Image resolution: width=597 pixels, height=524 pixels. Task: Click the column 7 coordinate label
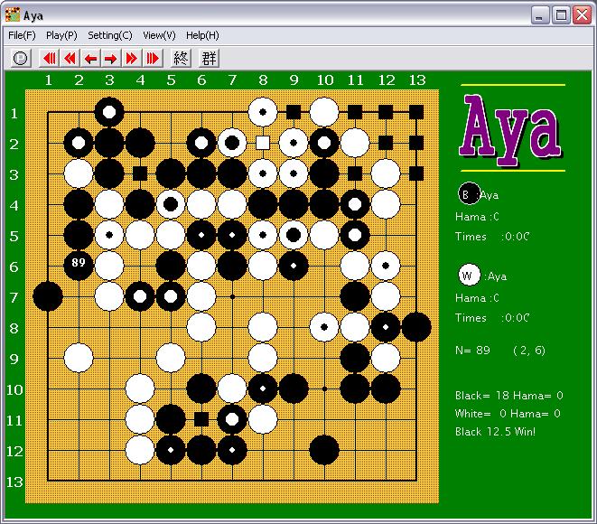(232, 80)
